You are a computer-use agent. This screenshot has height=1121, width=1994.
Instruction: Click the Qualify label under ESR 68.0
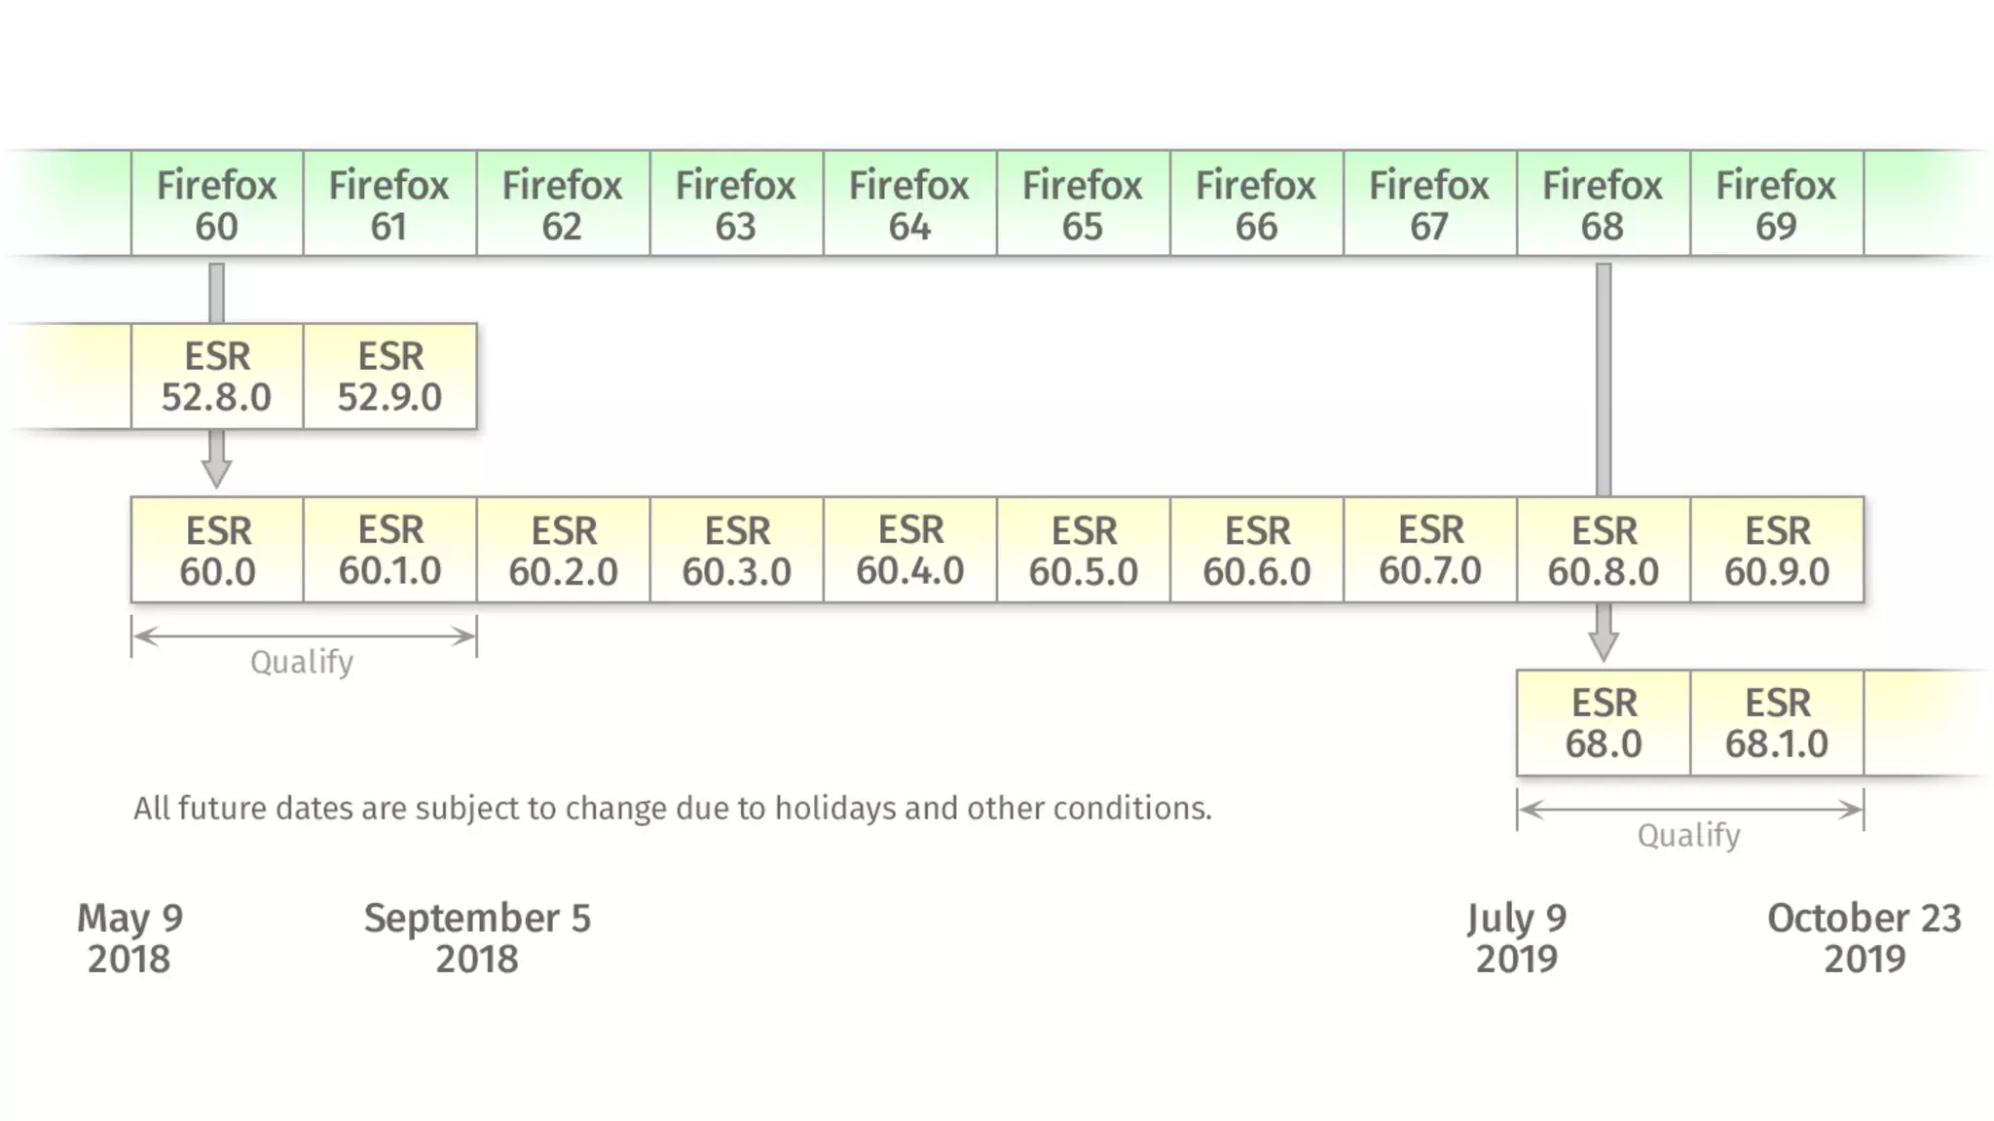(1689, 836)
